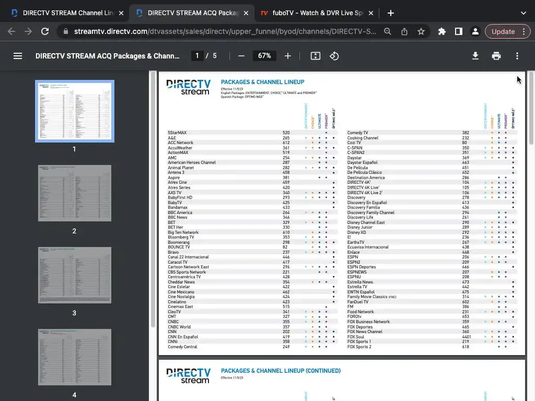535x401 pixels.
Task: Click PACKAGES & CHANNEL LINEUP (CONTINUED) heading
Action: (x=281, y=371)
